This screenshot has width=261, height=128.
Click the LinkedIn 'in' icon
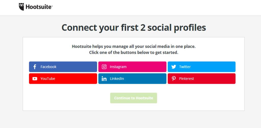104,79
